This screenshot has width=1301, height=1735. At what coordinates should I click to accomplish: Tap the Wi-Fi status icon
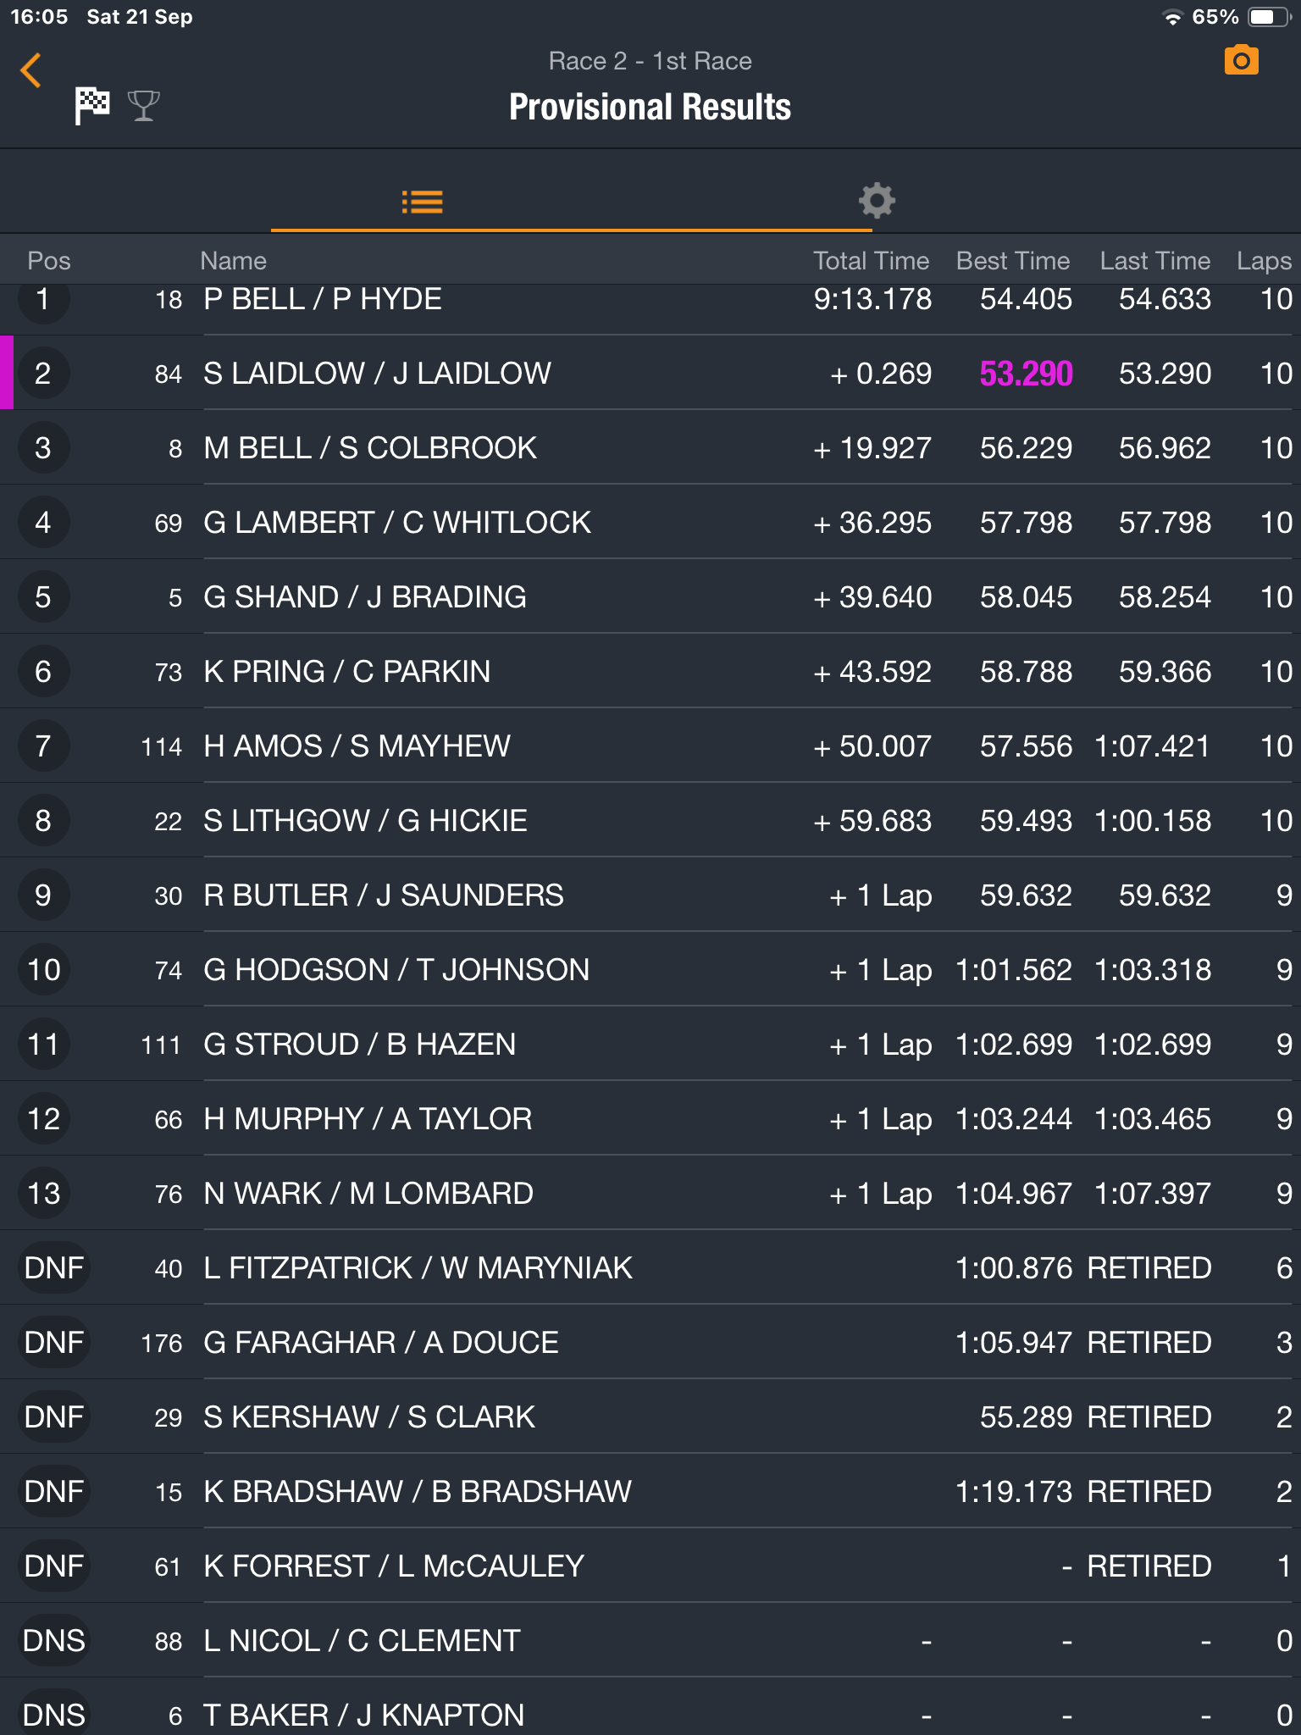(x=1172, y=18)
